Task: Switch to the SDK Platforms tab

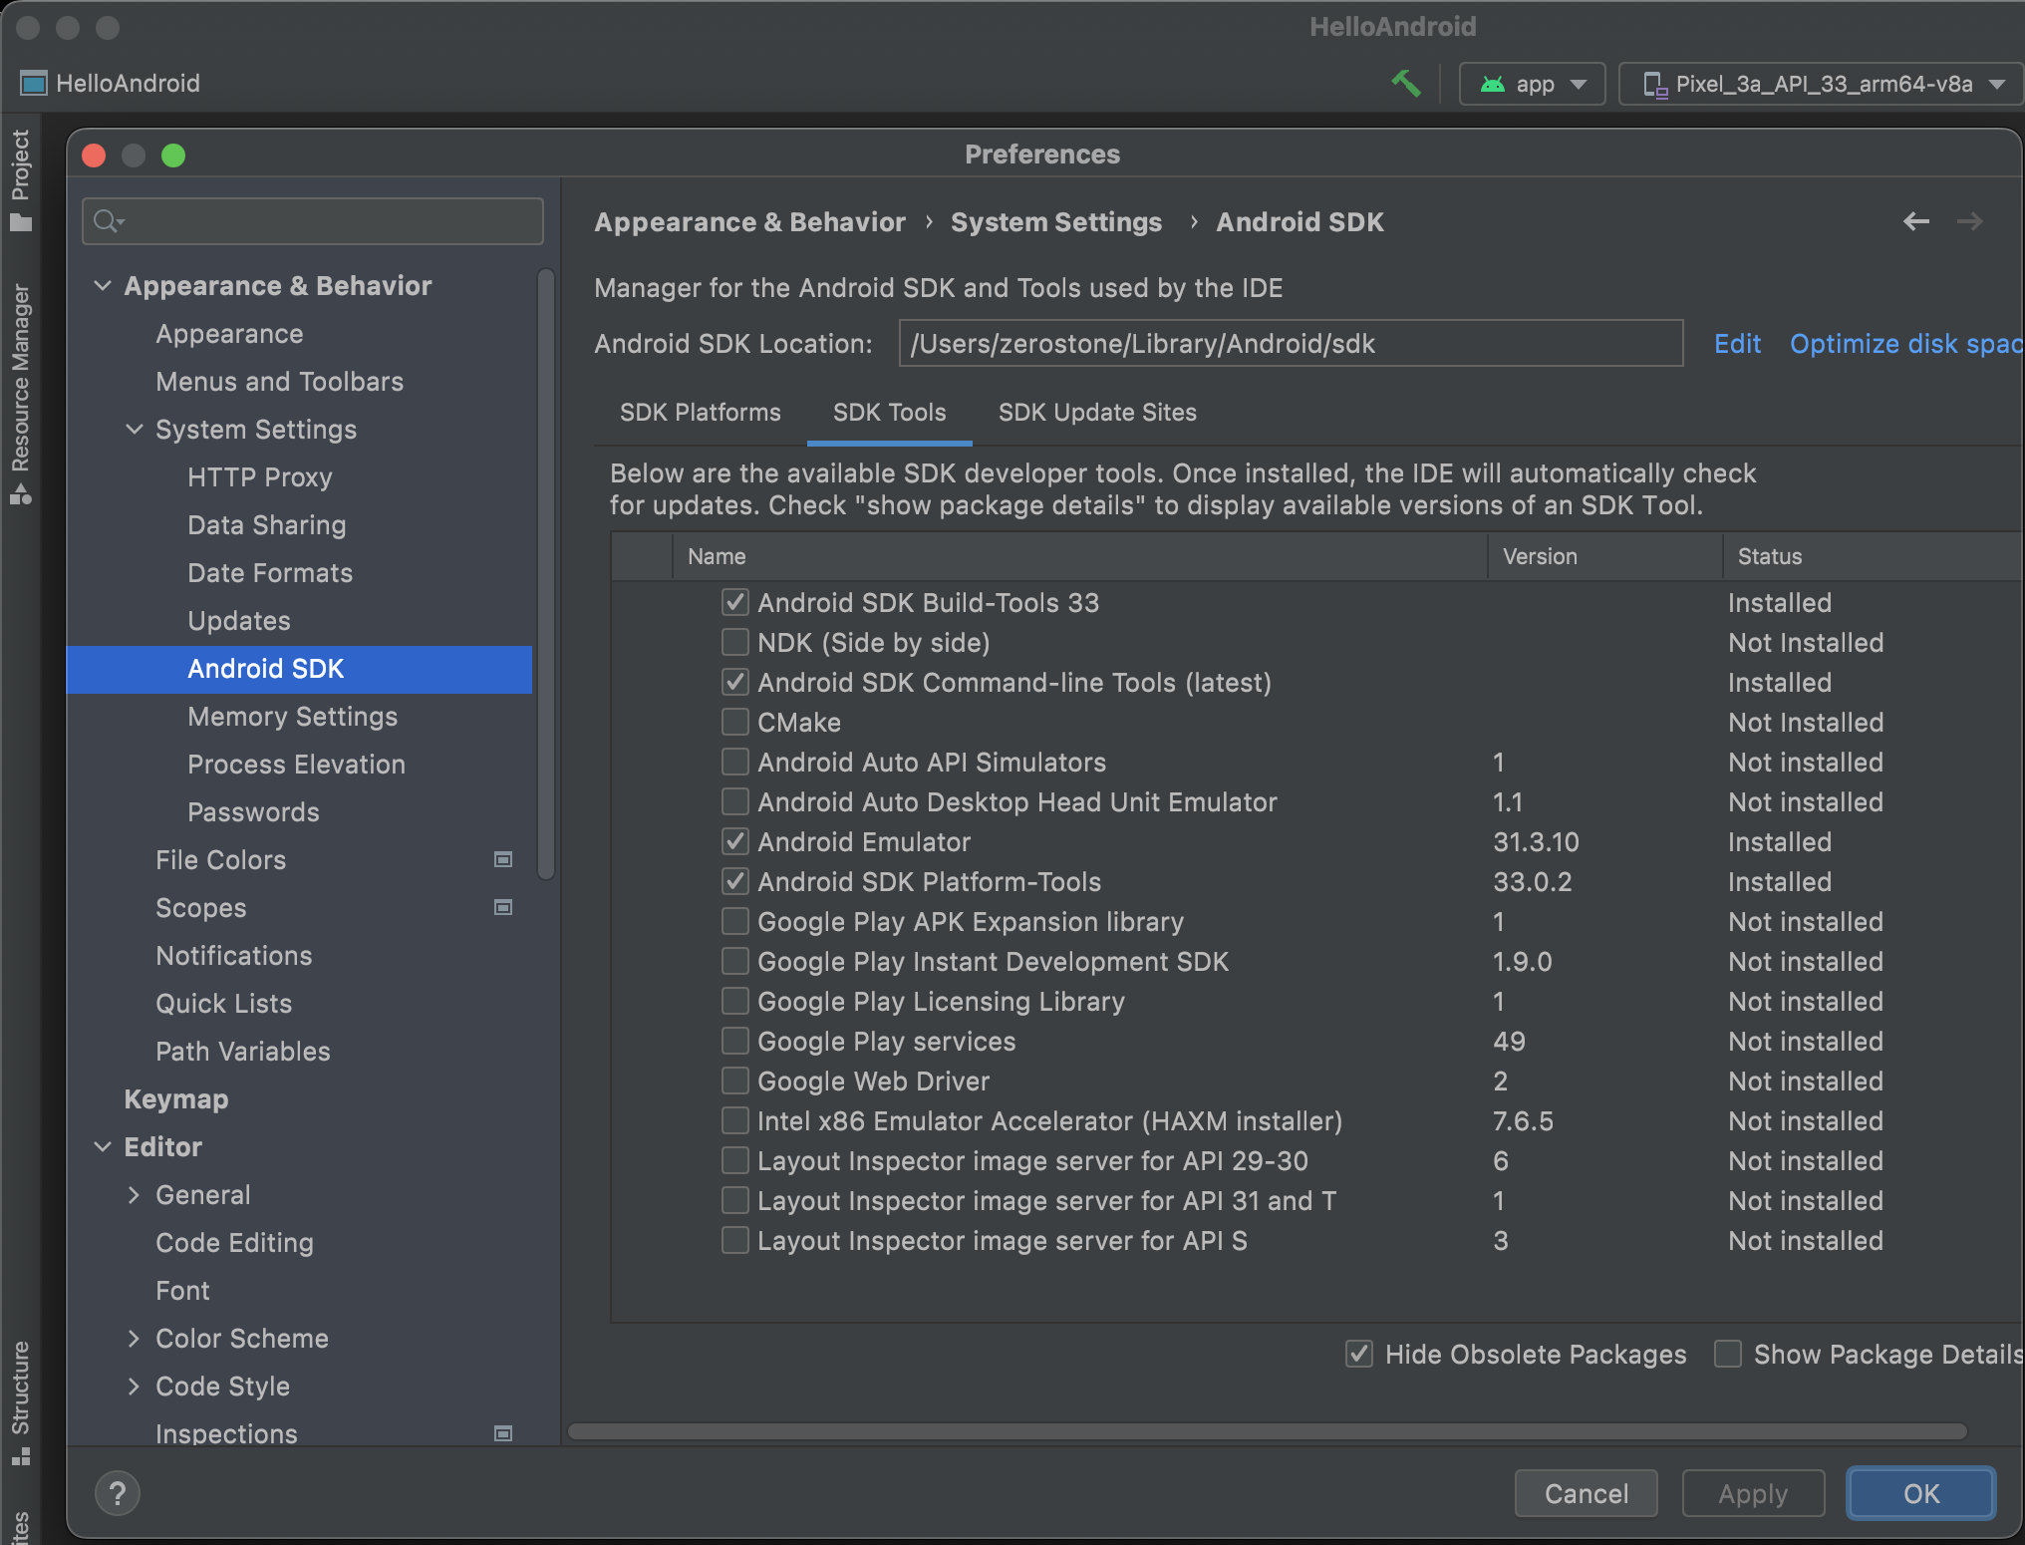Action: [700, 413]
